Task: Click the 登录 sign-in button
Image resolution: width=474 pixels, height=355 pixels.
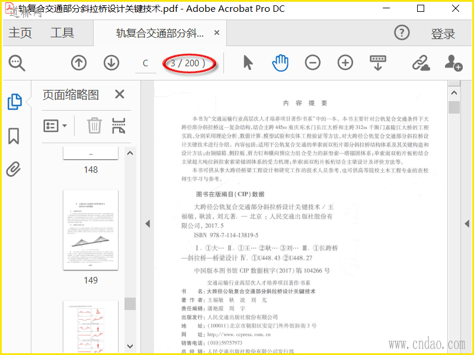Action: tap(443, 34)
